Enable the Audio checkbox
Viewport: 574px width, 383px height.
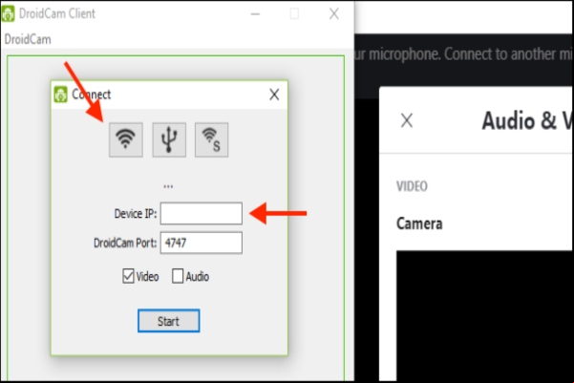(178, 276)
